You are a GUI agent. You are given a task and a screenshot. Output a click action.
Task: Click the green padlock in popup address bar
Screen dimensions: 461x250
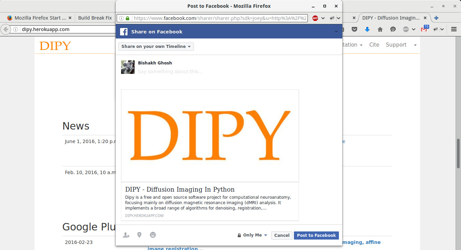[x=128, y=18]
